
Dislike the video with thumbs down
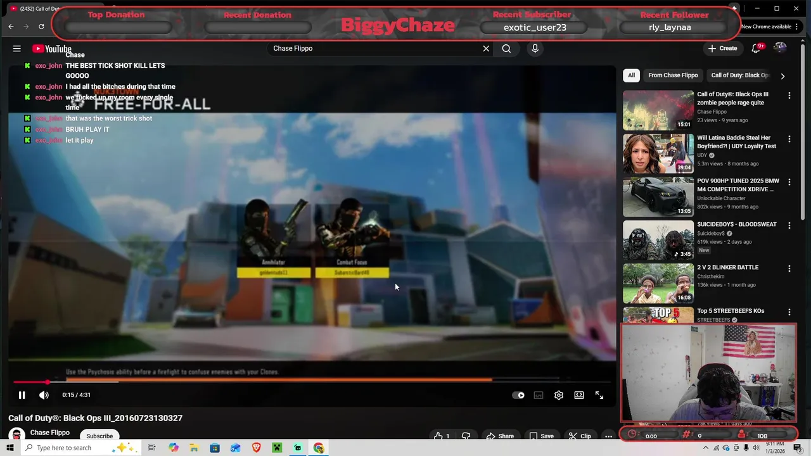466,436
